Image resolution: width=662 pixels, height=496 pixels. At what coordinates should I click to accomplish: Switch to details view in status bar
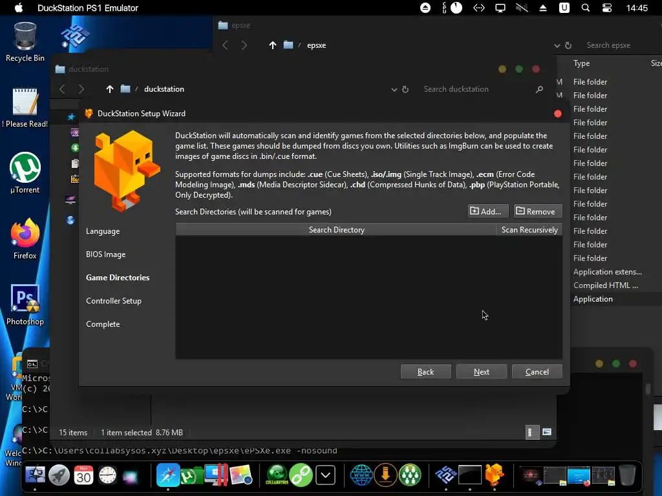532,432
